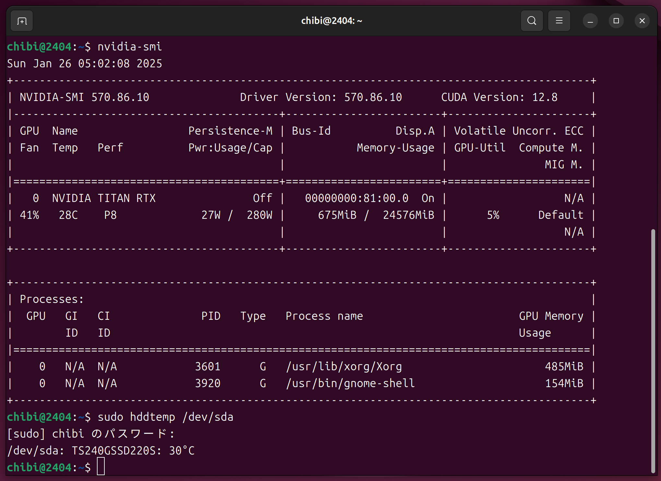Open the hamburger main menu
Screen dimensions: 661x481
(559, 21)
